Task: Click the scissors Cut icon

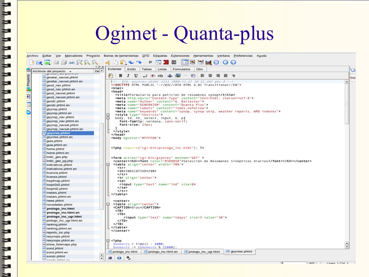Action: 108,62
